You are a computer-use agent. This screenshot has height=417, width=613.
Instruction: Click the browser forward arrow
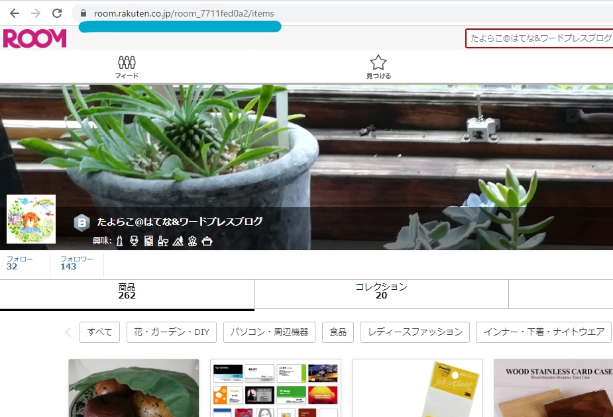[x=36, y=13]
